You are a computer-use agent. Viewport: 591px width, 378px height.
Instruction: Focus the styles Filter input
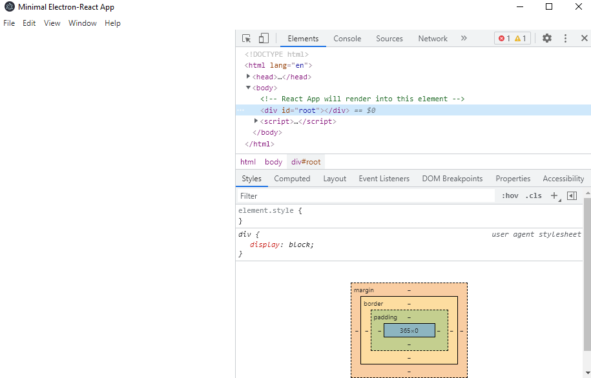(365, 196)
